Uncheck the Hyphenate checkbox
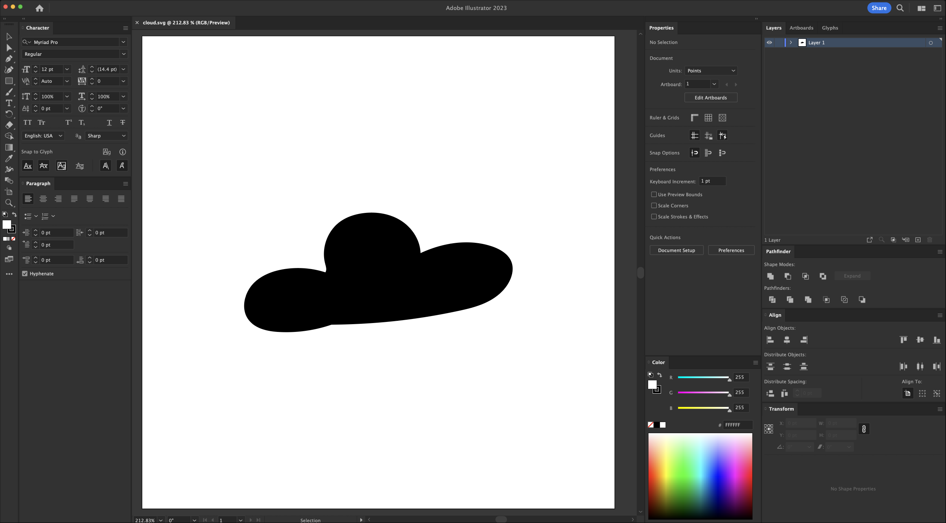The width and height of the screenshot is (946, 523). pyautogui.click(x=25, y=274)
